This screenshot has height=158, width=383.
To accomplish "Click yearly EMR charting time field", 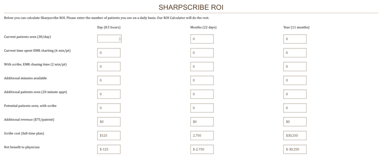I will coord(295,53).
